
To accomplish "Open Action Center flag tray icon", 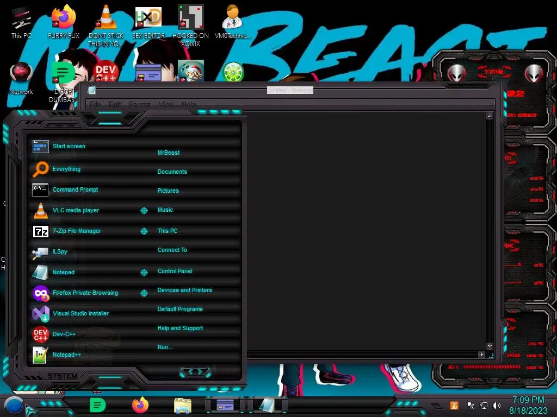I will click(471, 405).
